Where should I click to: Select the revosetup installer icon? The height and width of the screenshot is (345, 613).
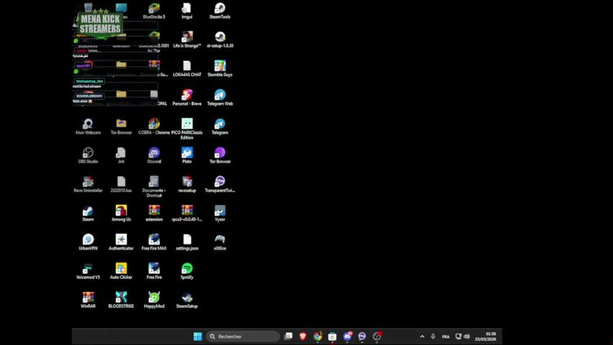(187, 184)
